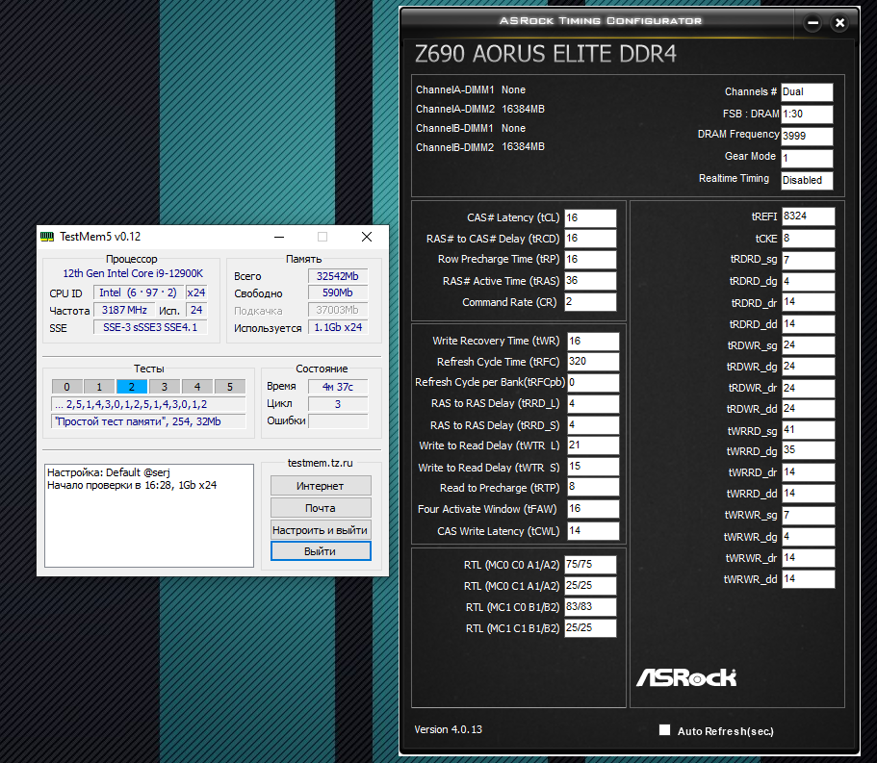Click the CAS Write Latency (tCWL) field
This screenshot has width=877, height=763.
593,530
